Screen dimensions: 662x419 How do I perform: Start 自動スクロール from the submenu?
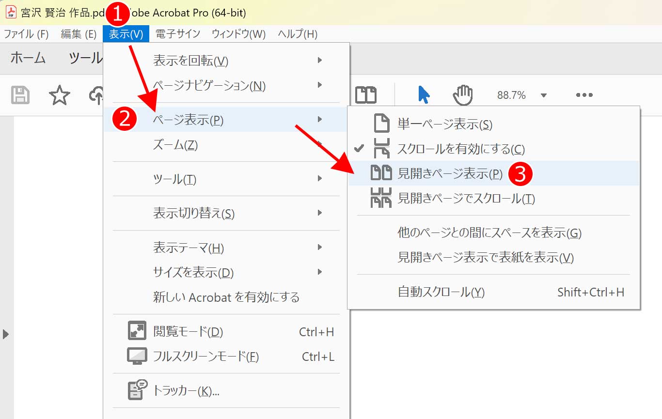point(494,292)
